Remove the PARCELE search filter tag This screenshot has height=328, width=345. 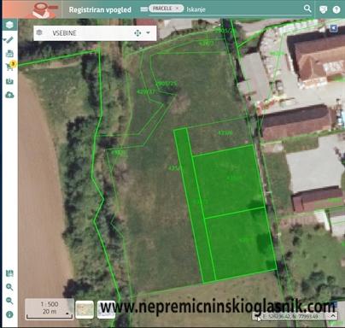point(177,9)
